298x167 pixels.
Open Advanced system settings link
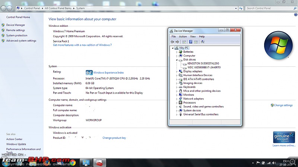pyautogui.click(x=21, y=40)
